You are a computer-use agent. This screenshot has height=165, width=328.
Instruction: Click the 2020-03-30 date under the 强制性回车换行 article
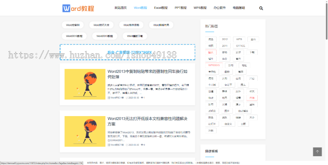(x=133, y=98)
